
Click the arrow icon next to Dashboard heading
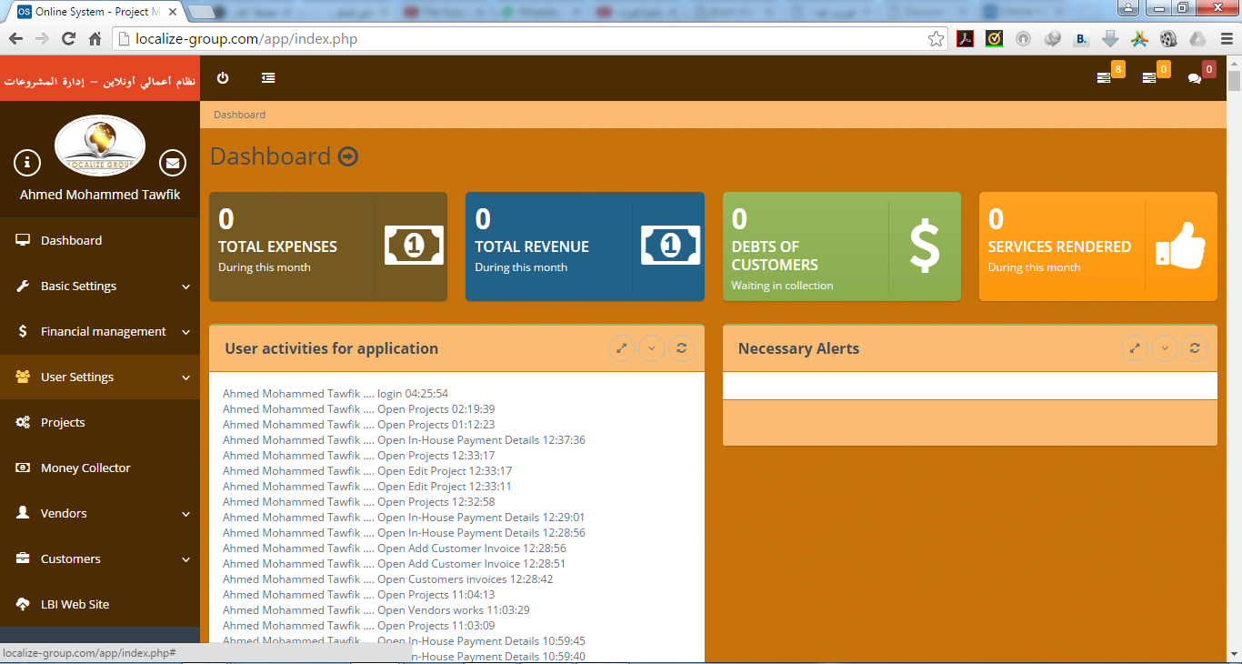click(347, 156)
